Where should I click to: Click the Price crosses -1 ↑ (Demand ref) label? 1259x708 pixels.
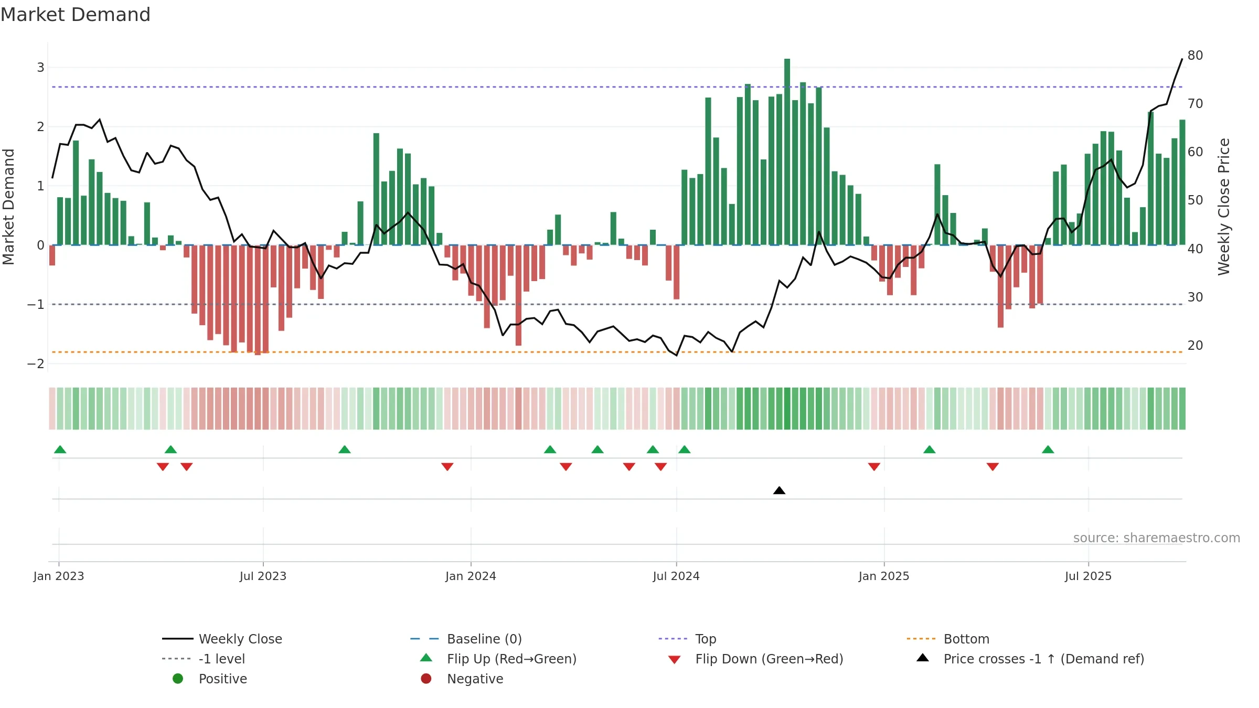(1044, 659)
